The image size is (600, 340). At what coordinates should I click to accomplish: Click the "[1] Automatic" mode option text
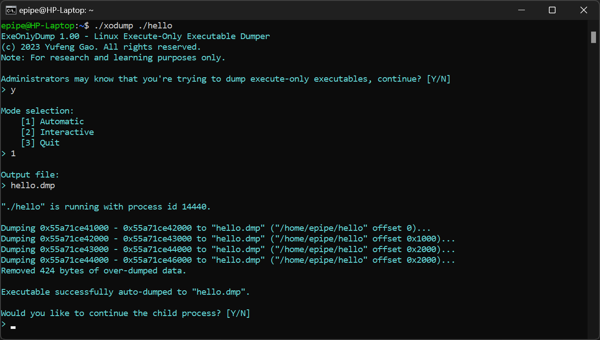tap(52, 121)
